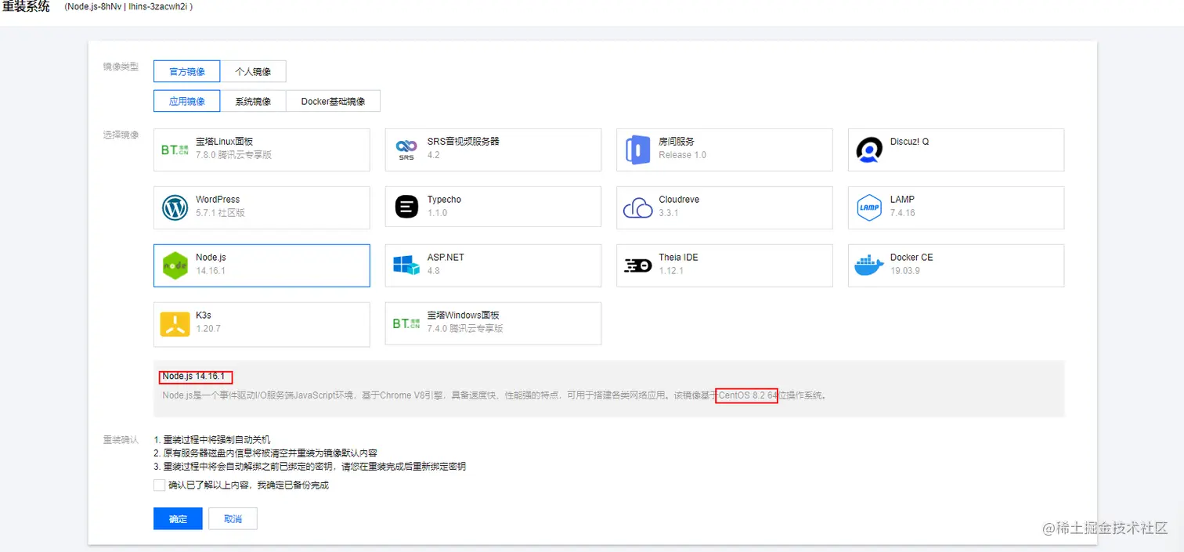Select the 系统镜像 tab

[253, 101]
